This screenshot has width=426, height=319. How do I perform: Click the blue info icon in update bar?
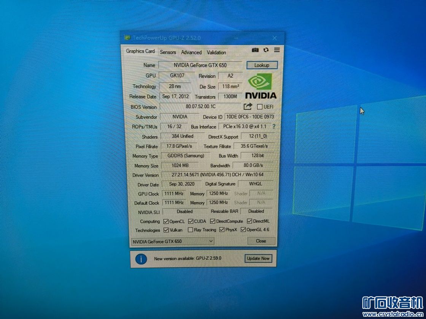click(141, 259)
